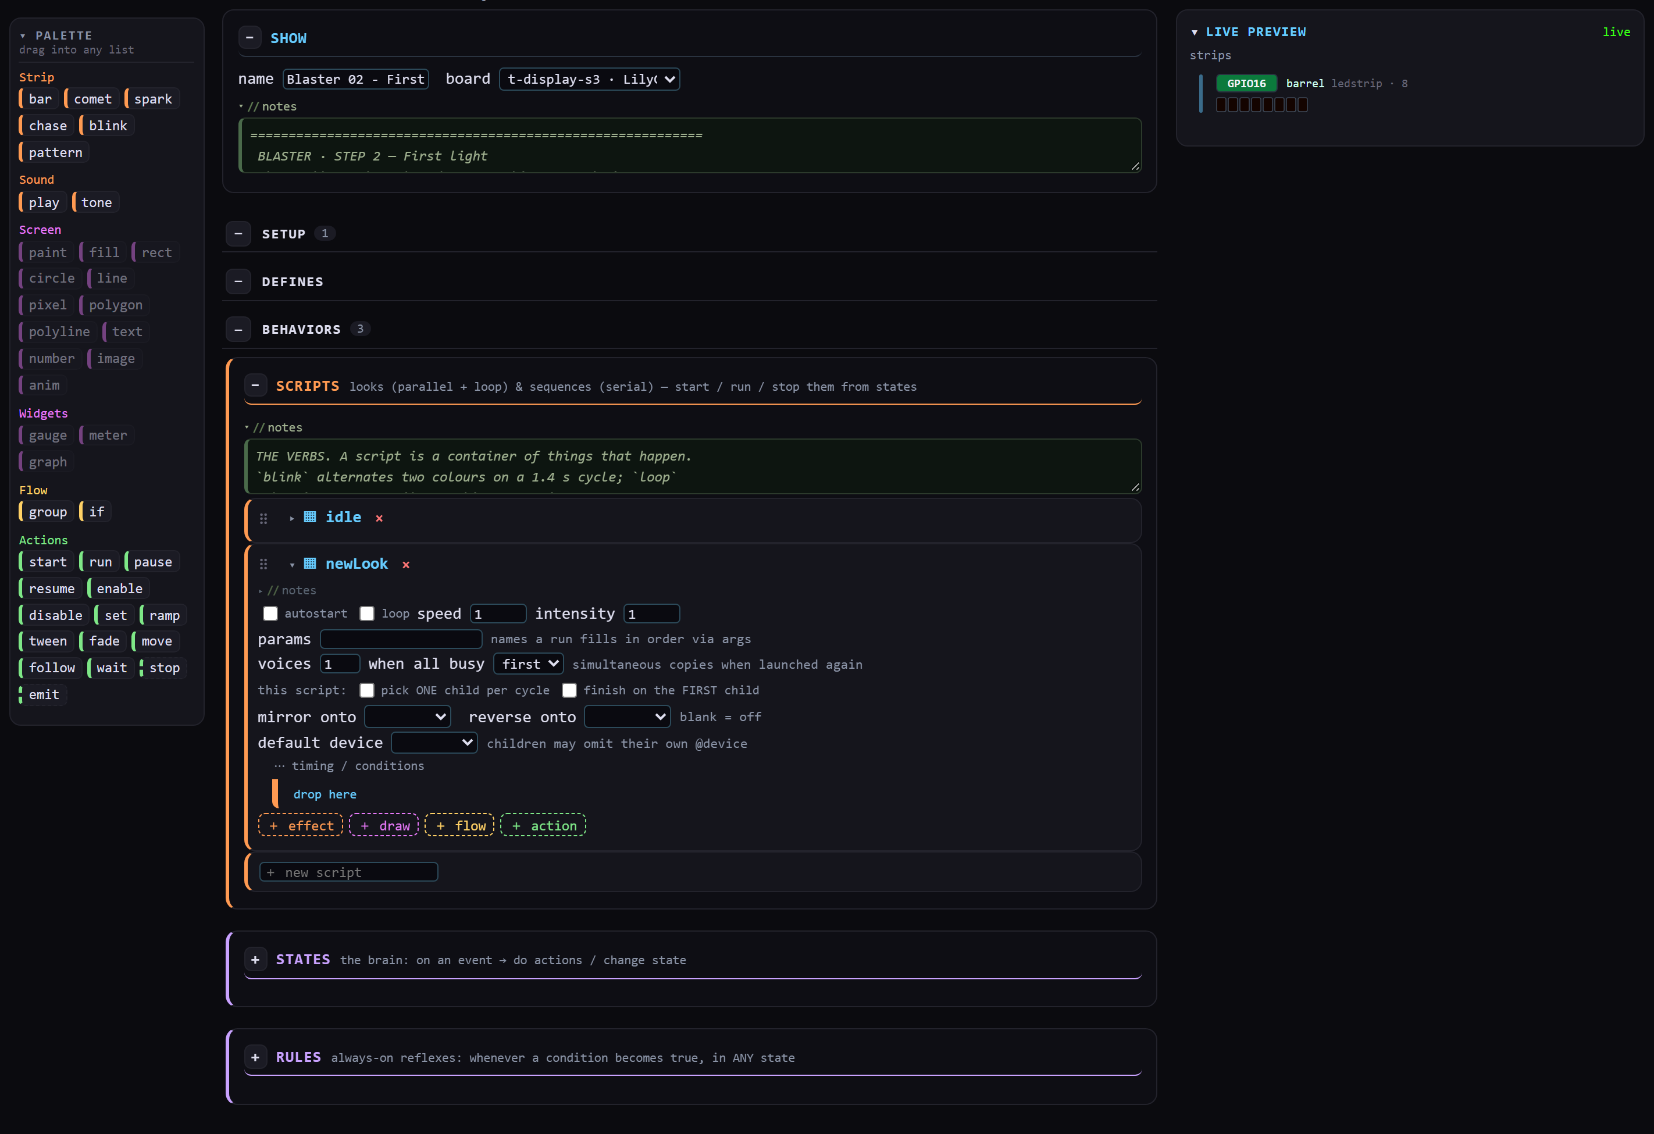Focus the show name input field
1654x1134 pixels.
coord(356,79)
